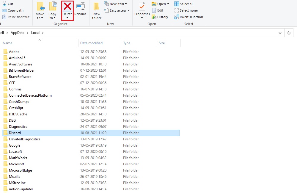297x193 pixels.
Task: Click the Adobe folder icon
Action: pyautogui.click(x=5, y=51)
